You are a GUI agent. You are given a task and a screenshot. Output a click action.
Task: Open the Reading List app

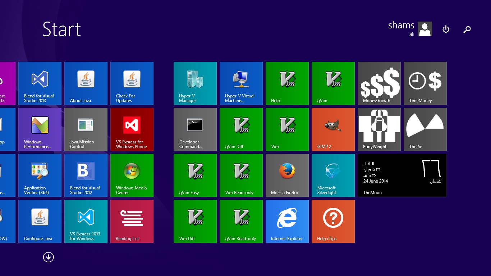pyautogui.click(x=132, y=221)
